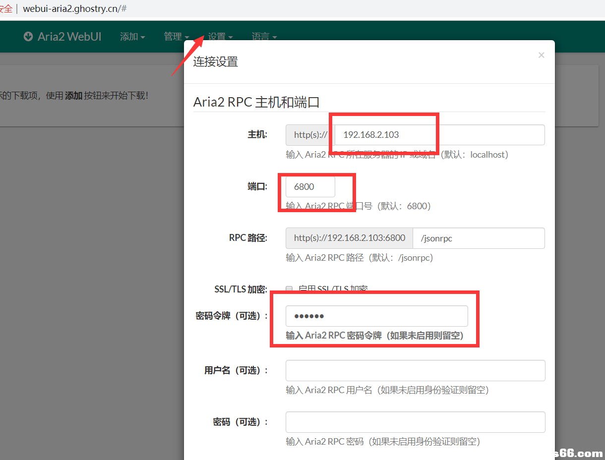The image size is (605, 460).
Task: Click the 端口 port field with 6800
Action: 310,187
